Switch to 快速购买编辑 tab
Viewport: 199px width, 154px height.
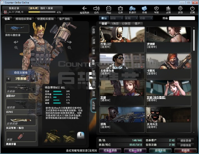(x=45, y=19)
